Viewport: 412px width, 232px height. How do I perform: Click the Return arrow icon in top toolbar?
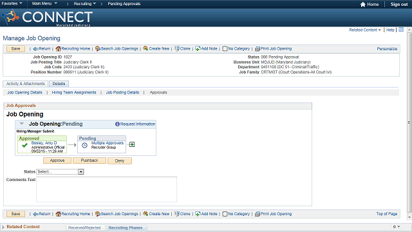click(x=36, y=49)
